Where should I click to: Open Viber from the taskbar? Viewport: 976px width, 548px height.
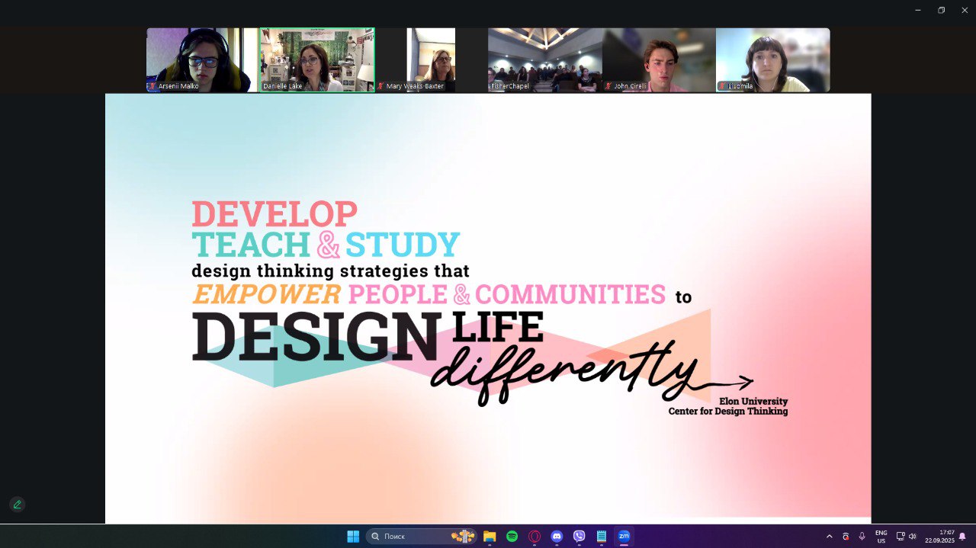579,537
